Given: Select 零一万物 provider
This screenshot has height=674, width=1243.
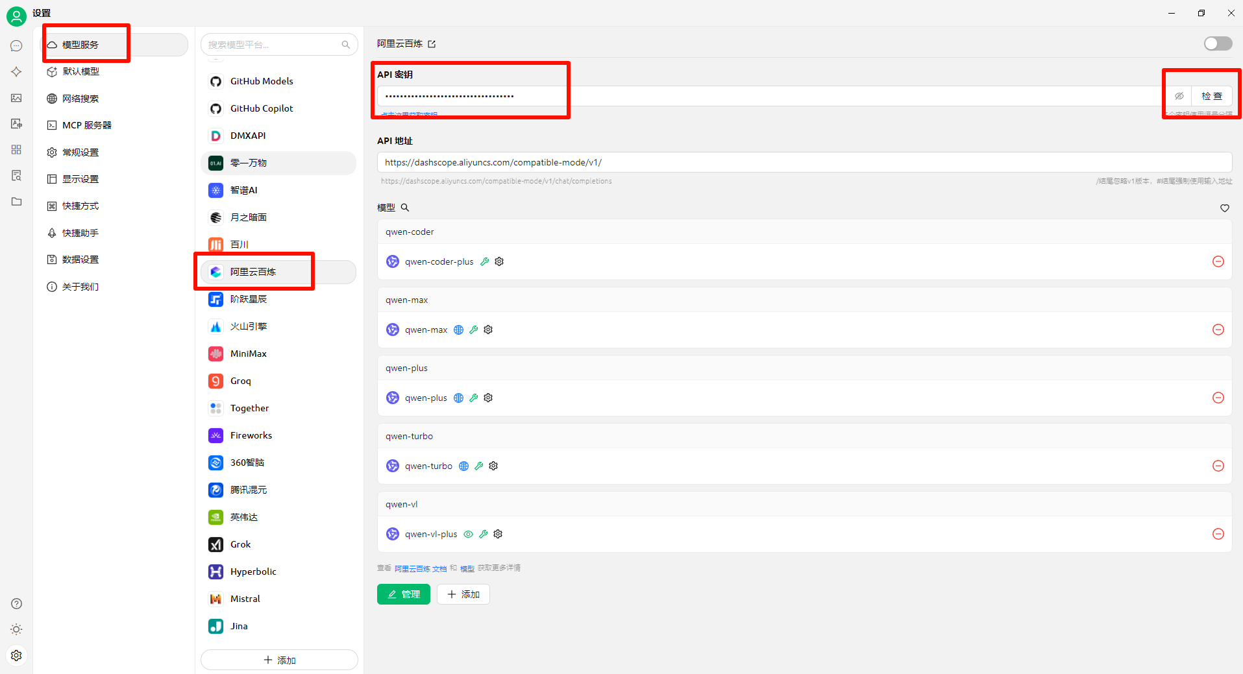Looking at the screenshot, I should (278, 163).
